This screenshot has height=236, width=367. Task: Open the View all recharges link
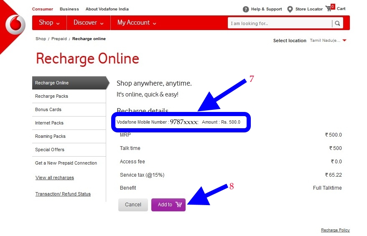click(x=54, y=178)
